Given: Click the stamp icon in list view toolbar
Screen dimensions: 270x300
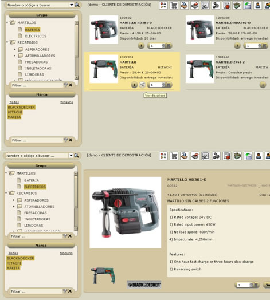Looking at the screenshot, I should pos(184,5).
